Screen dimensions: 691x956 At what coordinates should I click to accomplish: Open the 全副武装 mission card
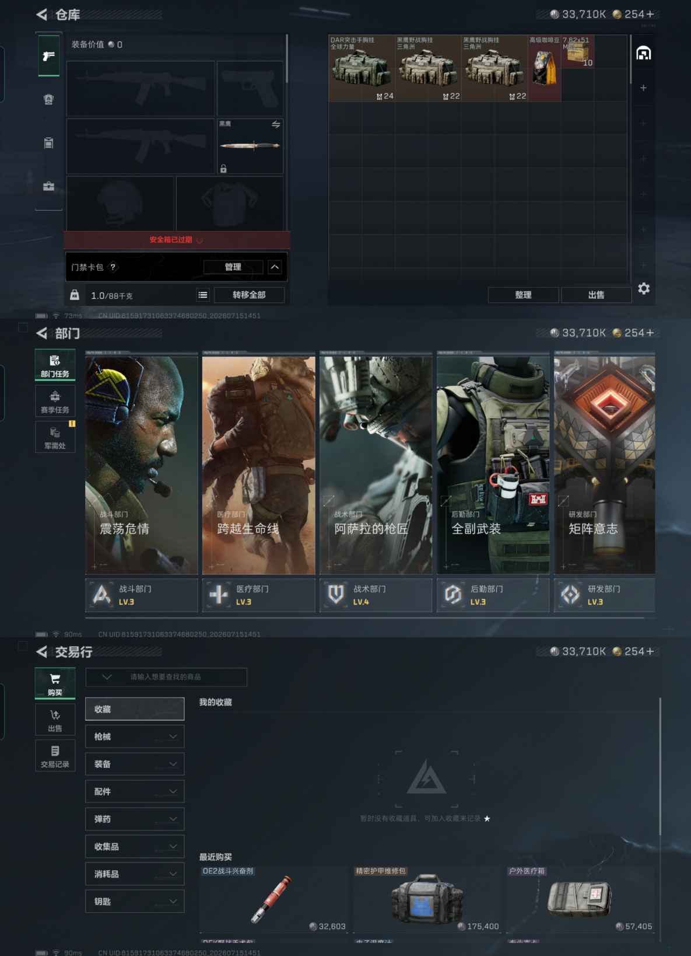493,464
